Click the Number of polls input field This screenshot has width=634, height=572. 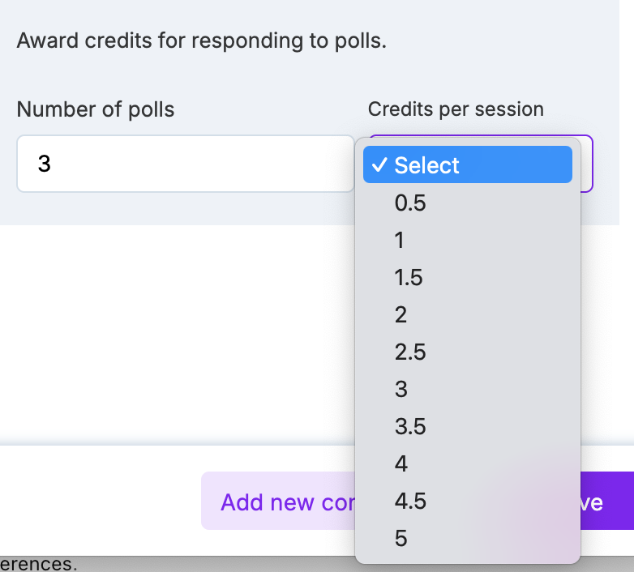pyautogui.click(x=185, y=164)
